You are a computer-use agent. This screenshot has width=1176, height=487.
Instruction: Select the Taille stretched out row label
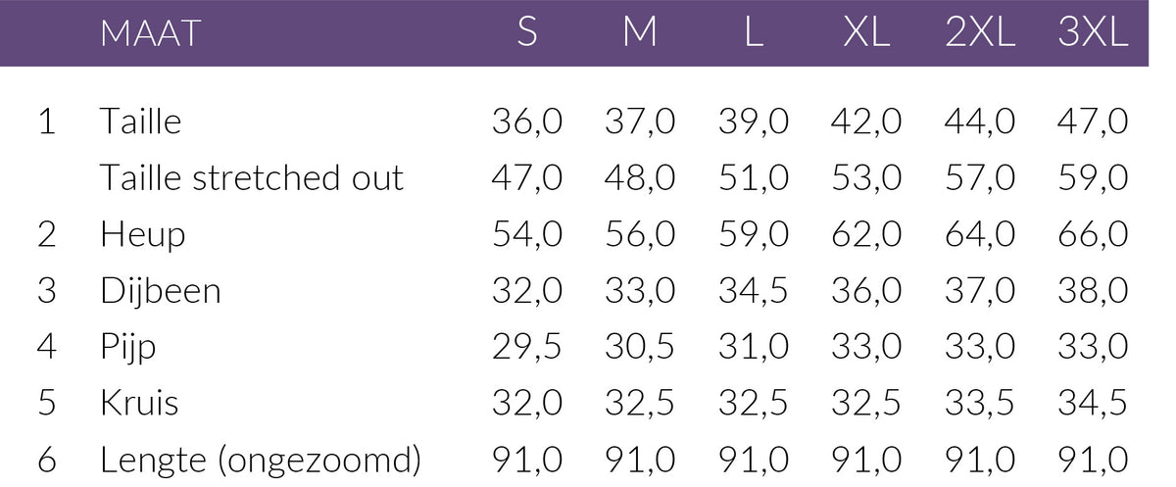(252, 178)
